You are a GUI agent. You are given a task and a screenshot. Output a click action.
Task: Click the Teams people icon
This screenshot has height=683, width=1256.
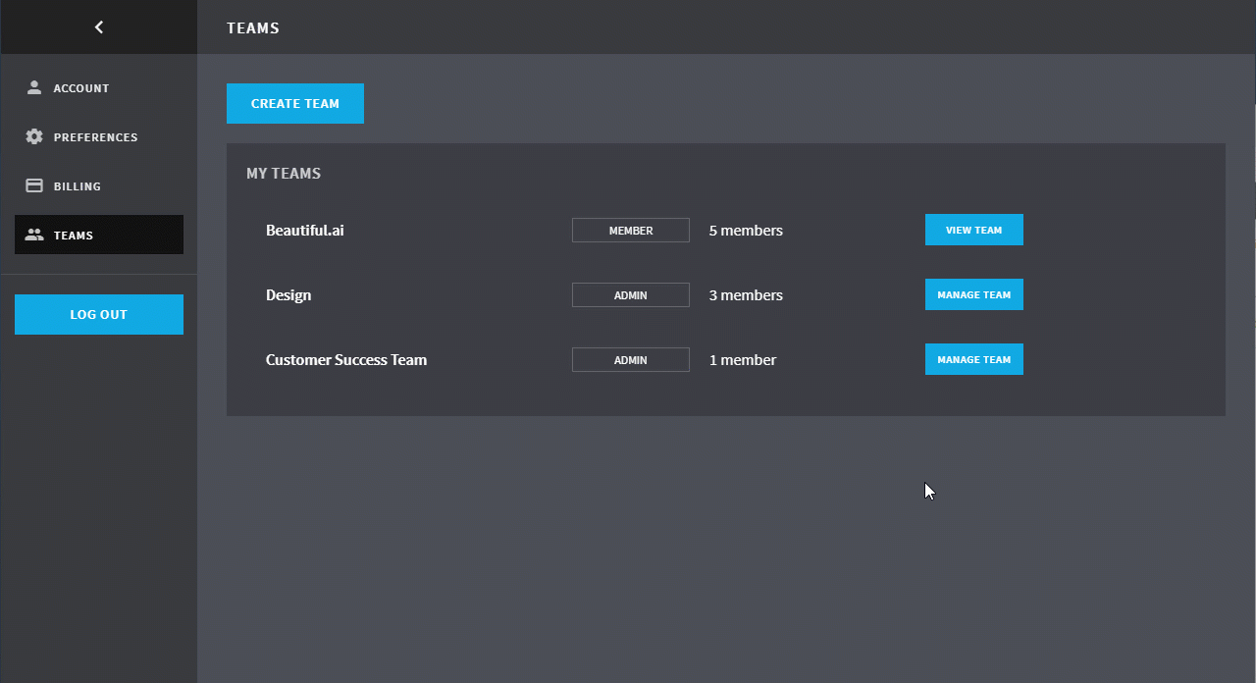click(x=34, y=235)
